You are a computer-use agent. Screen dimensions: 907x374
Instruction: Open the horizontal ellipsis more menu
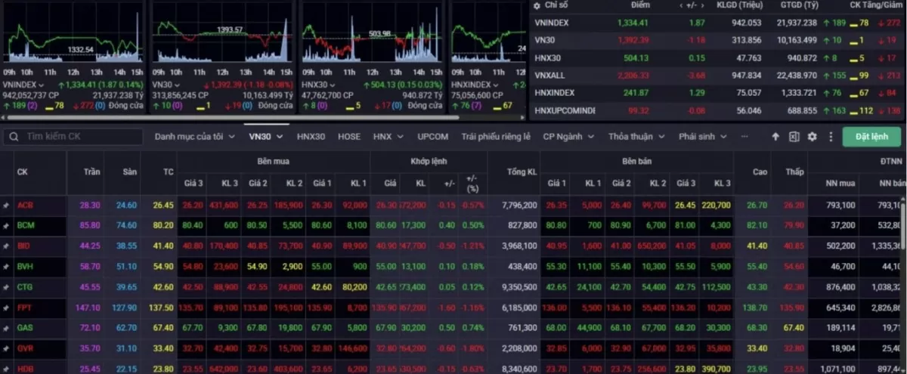(x=744, y=137)
